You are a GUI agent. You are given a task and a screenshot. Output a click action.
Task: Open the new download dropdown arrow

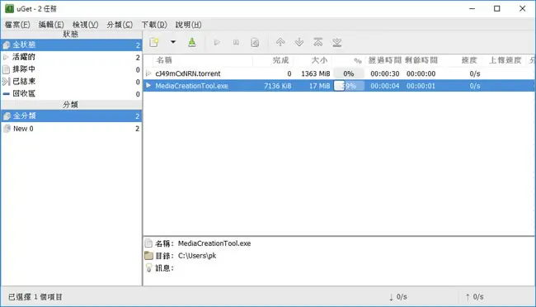pos(173,42)
